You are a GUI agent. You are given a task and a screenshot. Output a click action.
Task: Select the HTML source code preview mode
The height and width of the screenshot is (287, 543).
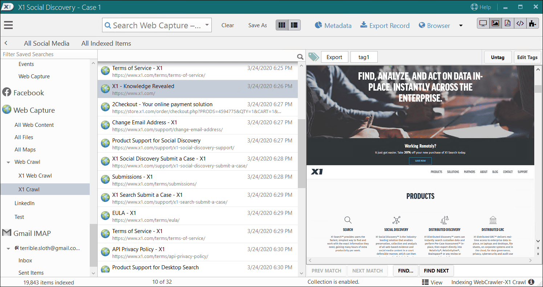pos(520,23)
